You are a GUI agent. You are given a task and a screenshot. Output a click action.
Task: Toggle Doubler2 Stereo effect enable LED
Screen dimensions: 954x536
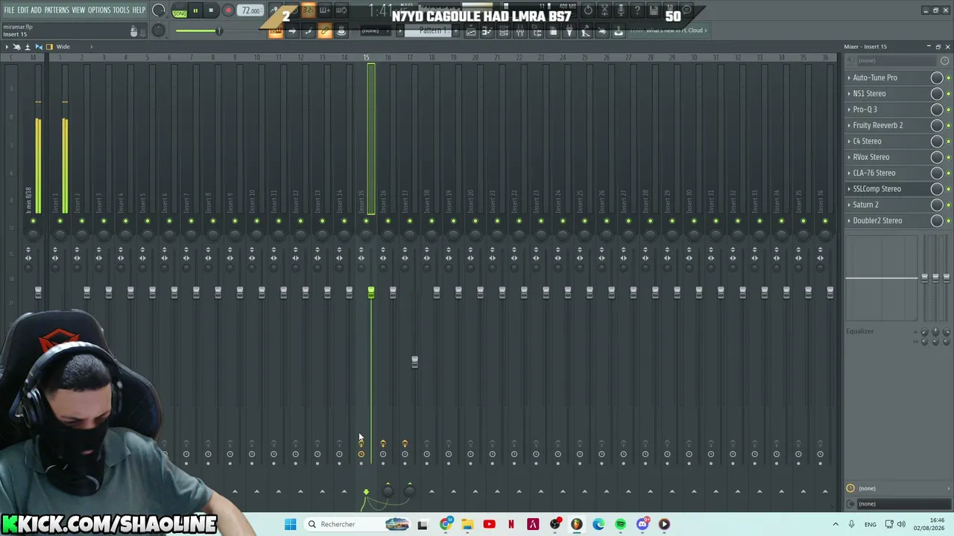[948, 220]
